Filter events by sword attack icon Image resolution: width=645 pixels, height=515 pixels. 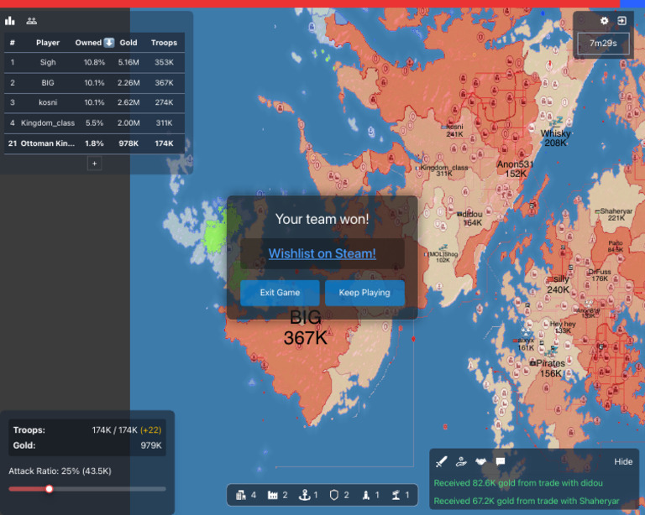[443, 461]
